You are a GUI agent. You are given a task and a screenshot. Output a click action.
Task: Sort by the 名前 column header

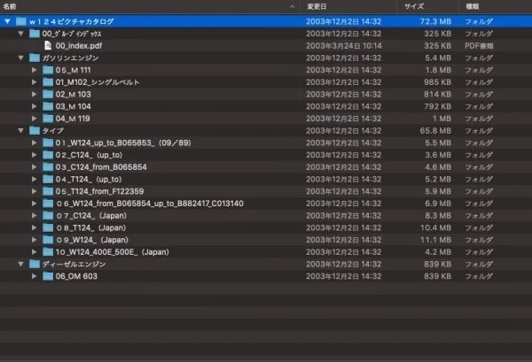12,5
